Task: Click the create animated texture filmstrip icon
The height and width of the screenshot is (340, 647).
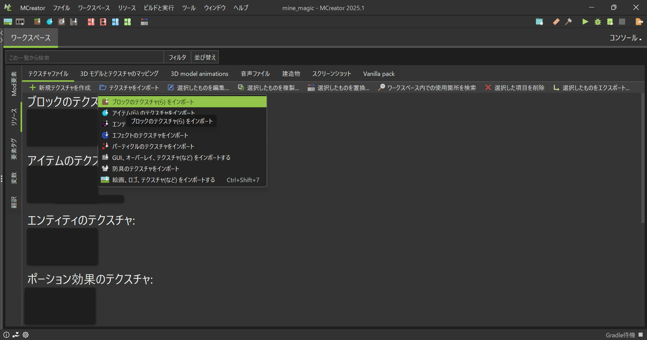Action: (20, 22)
